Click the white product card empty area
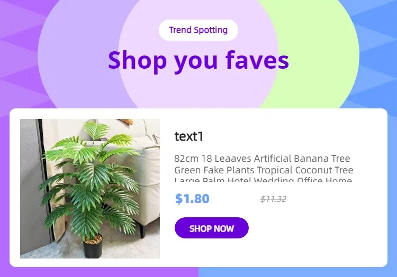This screenshot has height=277, width=397. [x=329, y=227]
